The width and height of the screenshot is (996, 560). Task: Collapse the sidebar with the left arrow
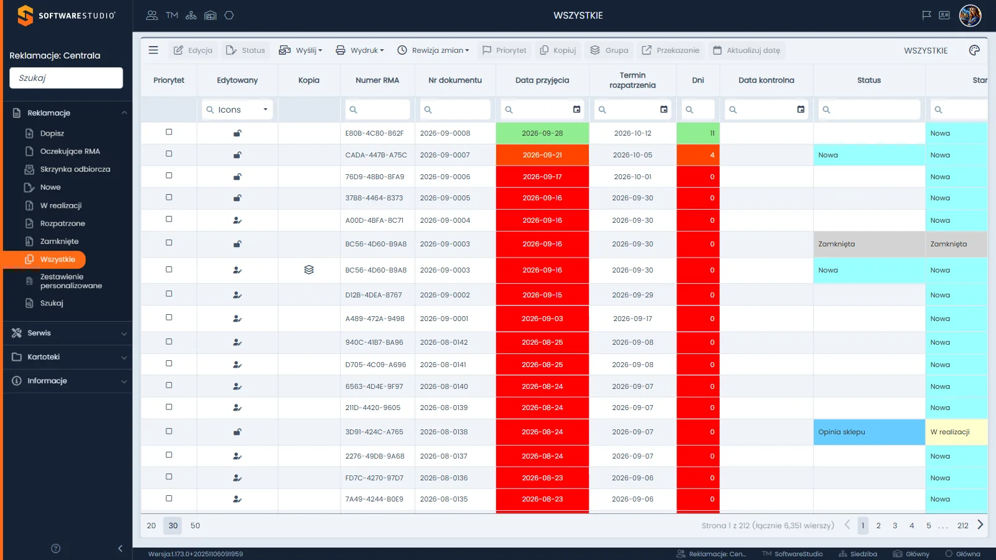(x=120, y=548)
